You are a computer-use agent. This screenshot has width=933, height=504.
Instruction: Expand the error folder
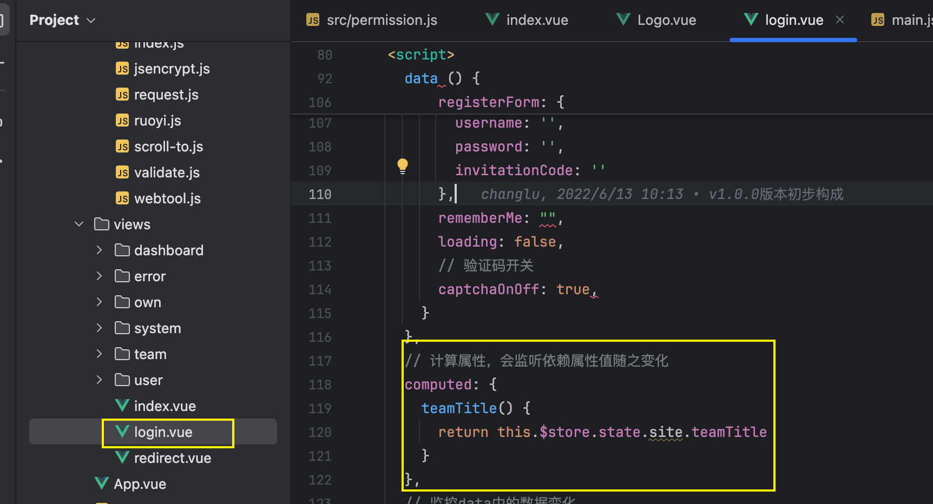coord(99,276)
